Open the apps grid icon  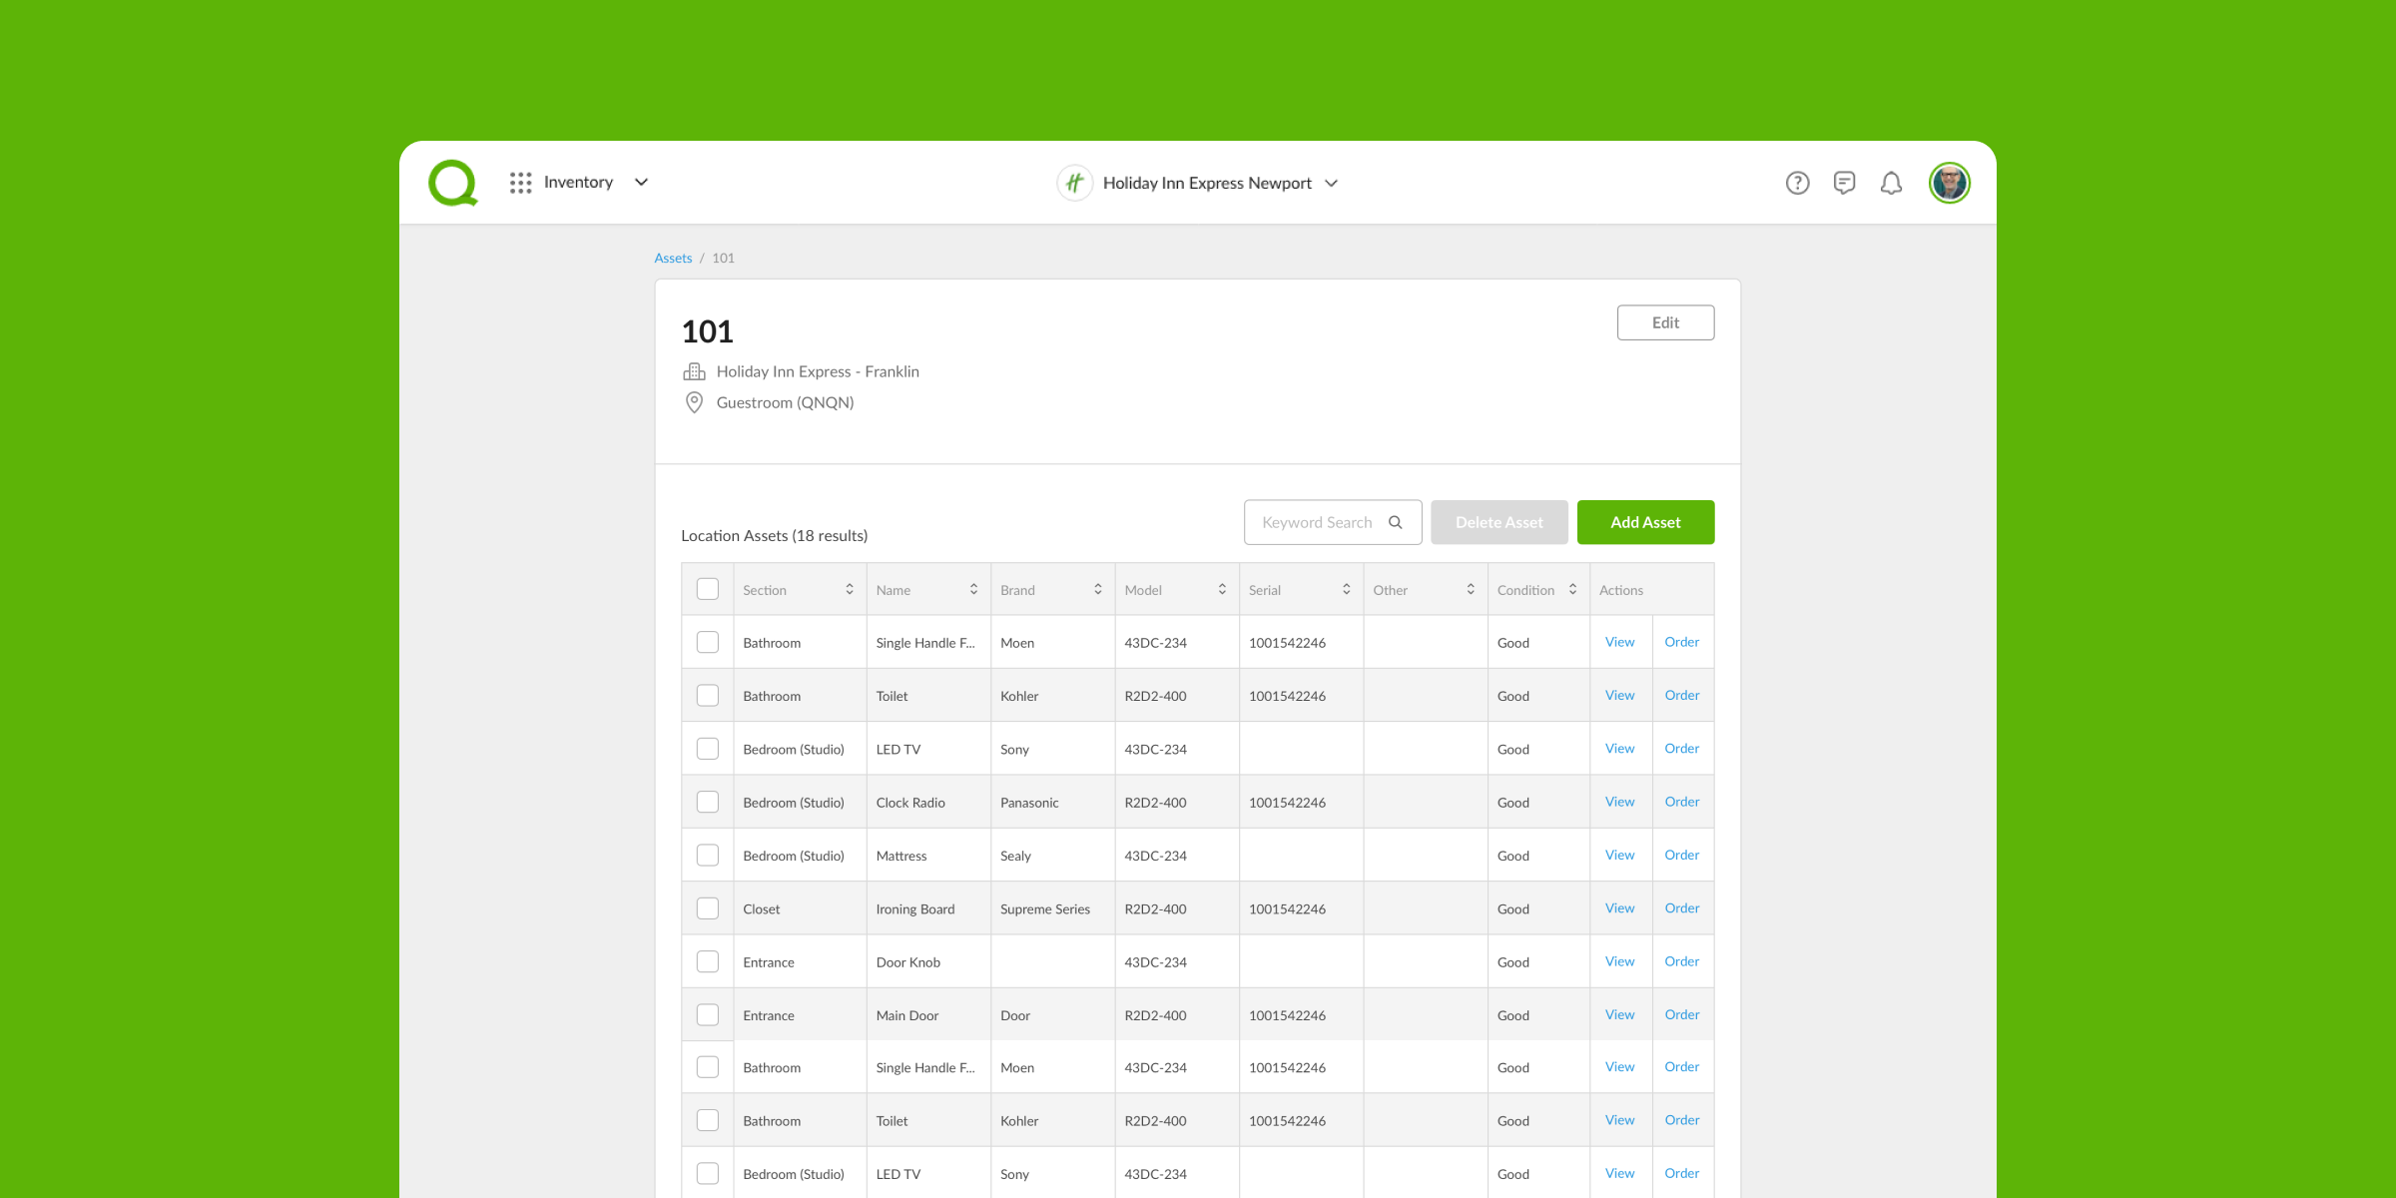(520, 183)
